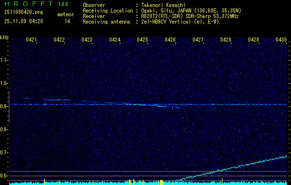Click the meteor count value 14
Screen dimensions: 291x185
point(68,21)
